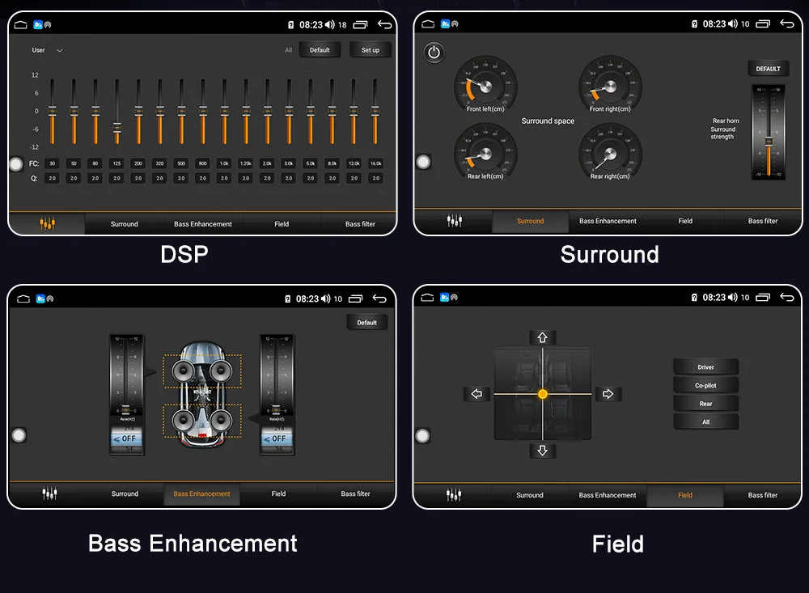The width and height of the screenshot is (809, 593).
Task: Click home icon in Field panel status bar
Action: [x=427, y=297]
